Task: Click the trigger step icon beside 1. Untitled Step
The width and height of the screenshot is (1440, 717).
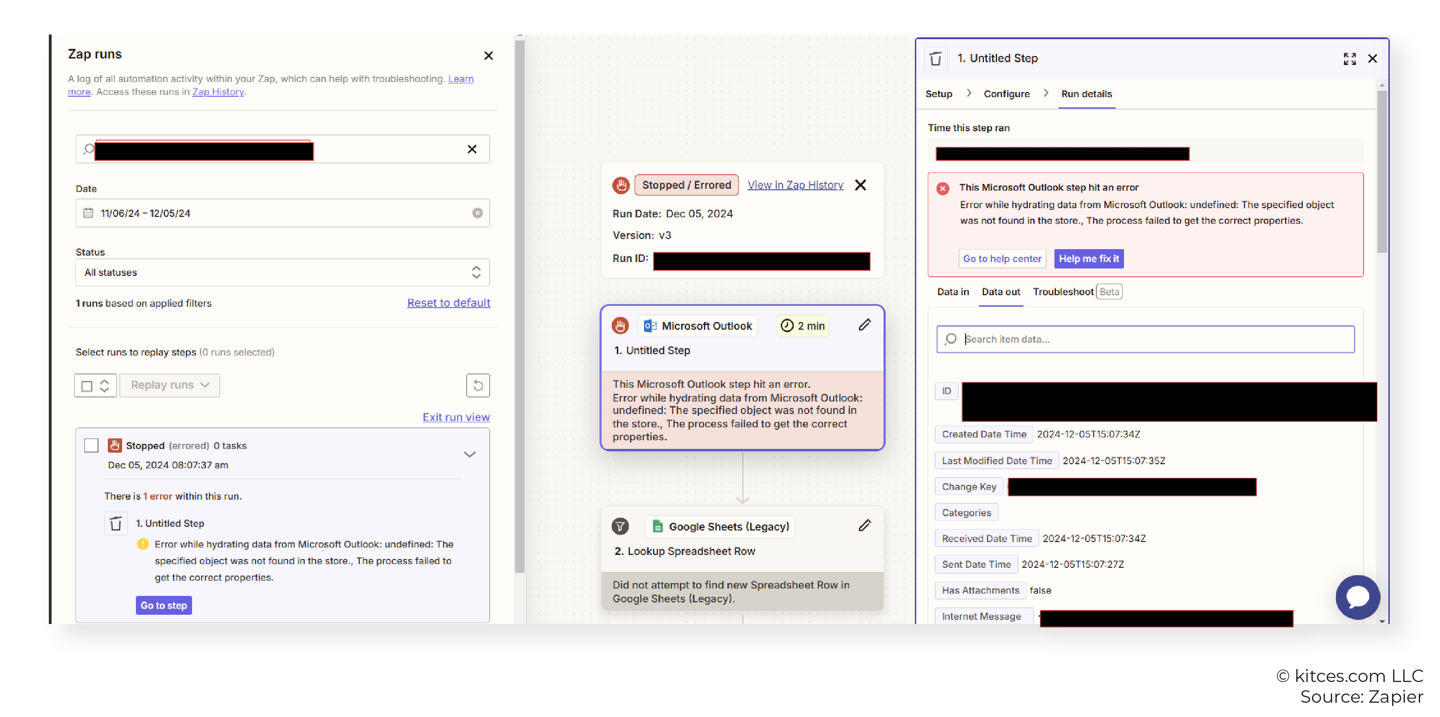Action: click(x=116, y=524)
